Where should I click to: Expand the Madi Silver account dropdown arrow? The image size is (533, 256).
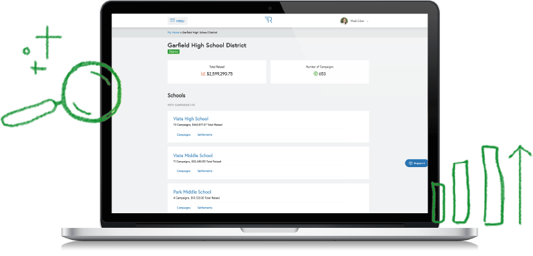[x=367, y=21]
